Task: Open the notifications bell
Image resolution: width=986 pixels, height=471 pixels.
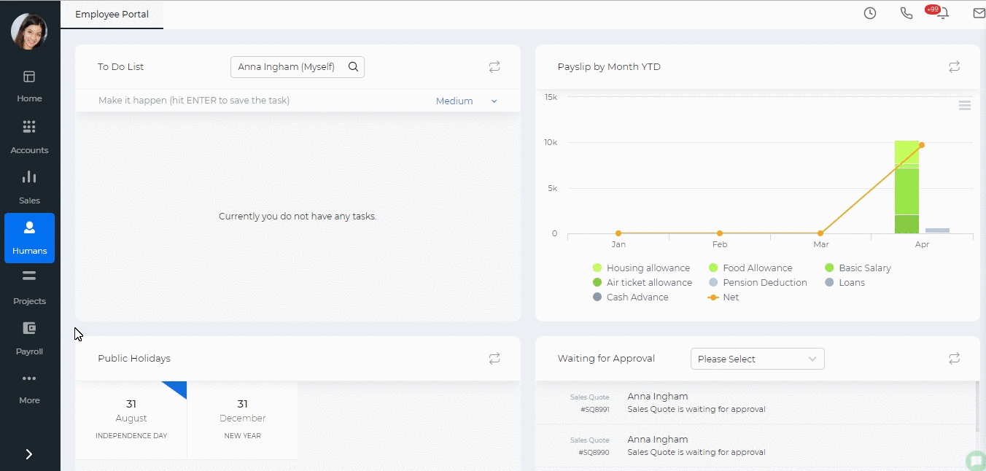Action: pyautogui.click(x=943, y=13)
